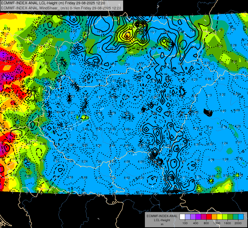
Task: Click the grid value '4.56' on the map
Action: tap(70, 177)
